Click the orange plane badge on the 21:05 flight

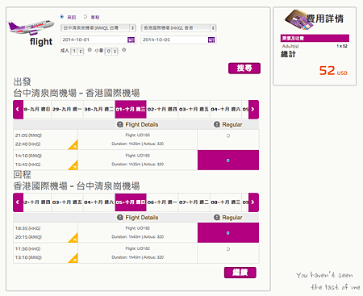[x=73, y=145]
